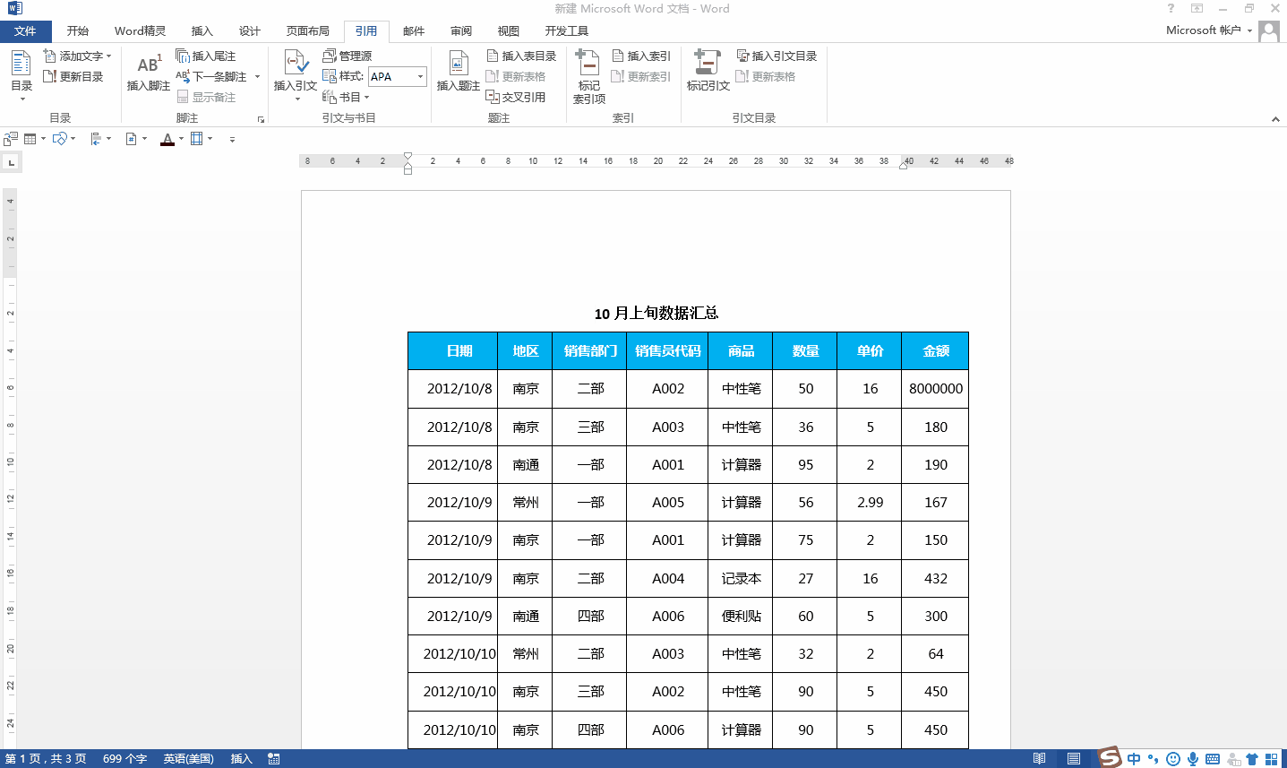
Task: Click the title 10月上旬数据汇总
Action: tap(656, 313)
